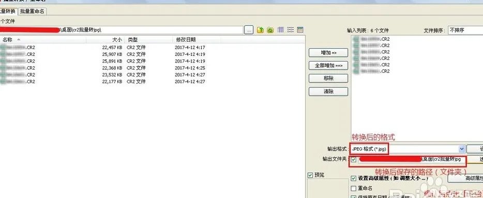
Task: Go up one folder level icon
Action: (x=260, y=30)
